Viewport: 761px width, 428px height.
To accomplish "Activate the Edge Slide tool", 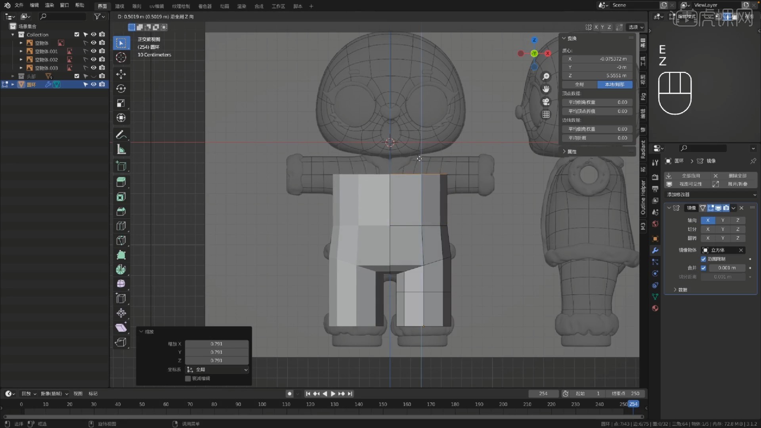I will click(x=121, y=298).
